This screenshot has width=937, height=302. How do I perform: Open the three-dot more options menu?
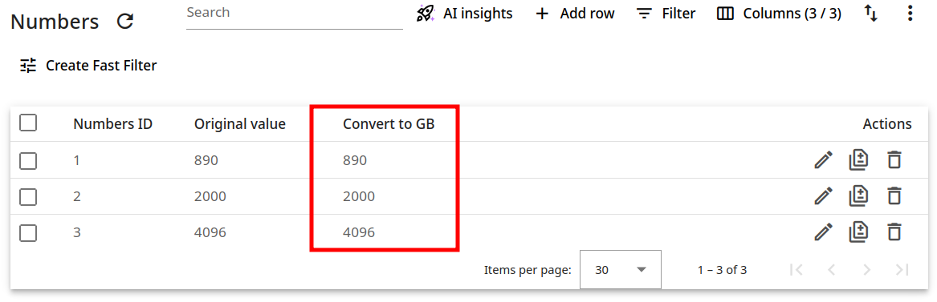pyautogui.click(x=910, y=13)
